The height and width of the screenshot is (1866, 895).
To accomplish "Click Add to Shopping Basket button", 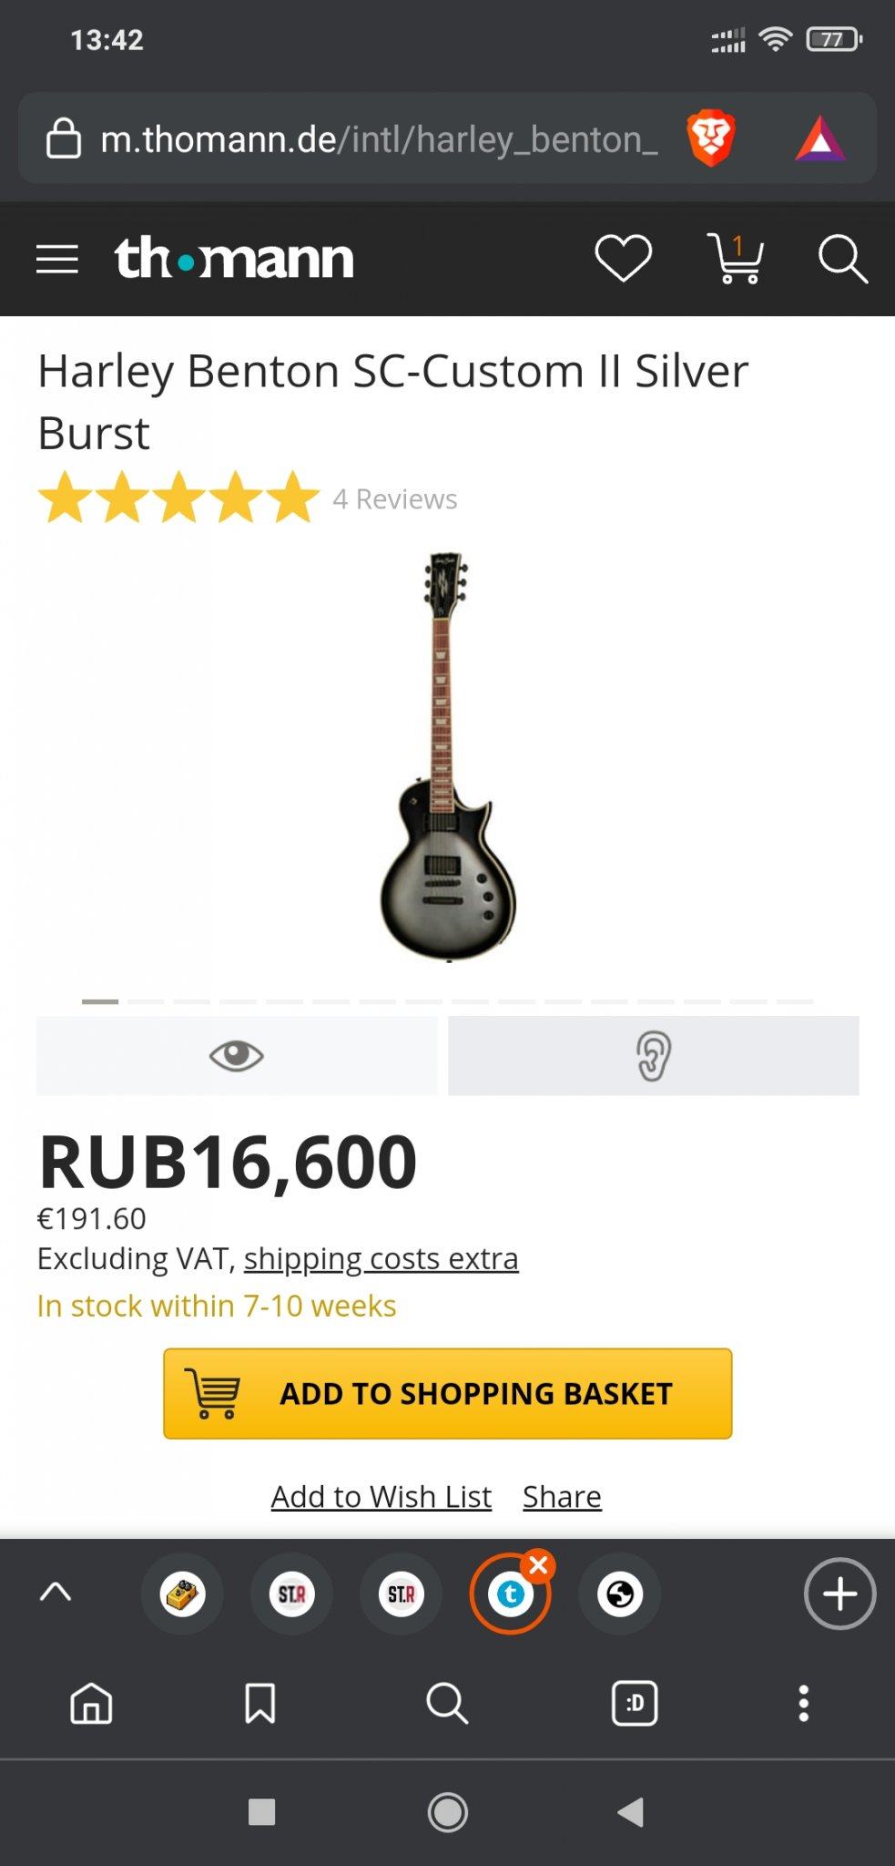I will [x=447, y=1393].
